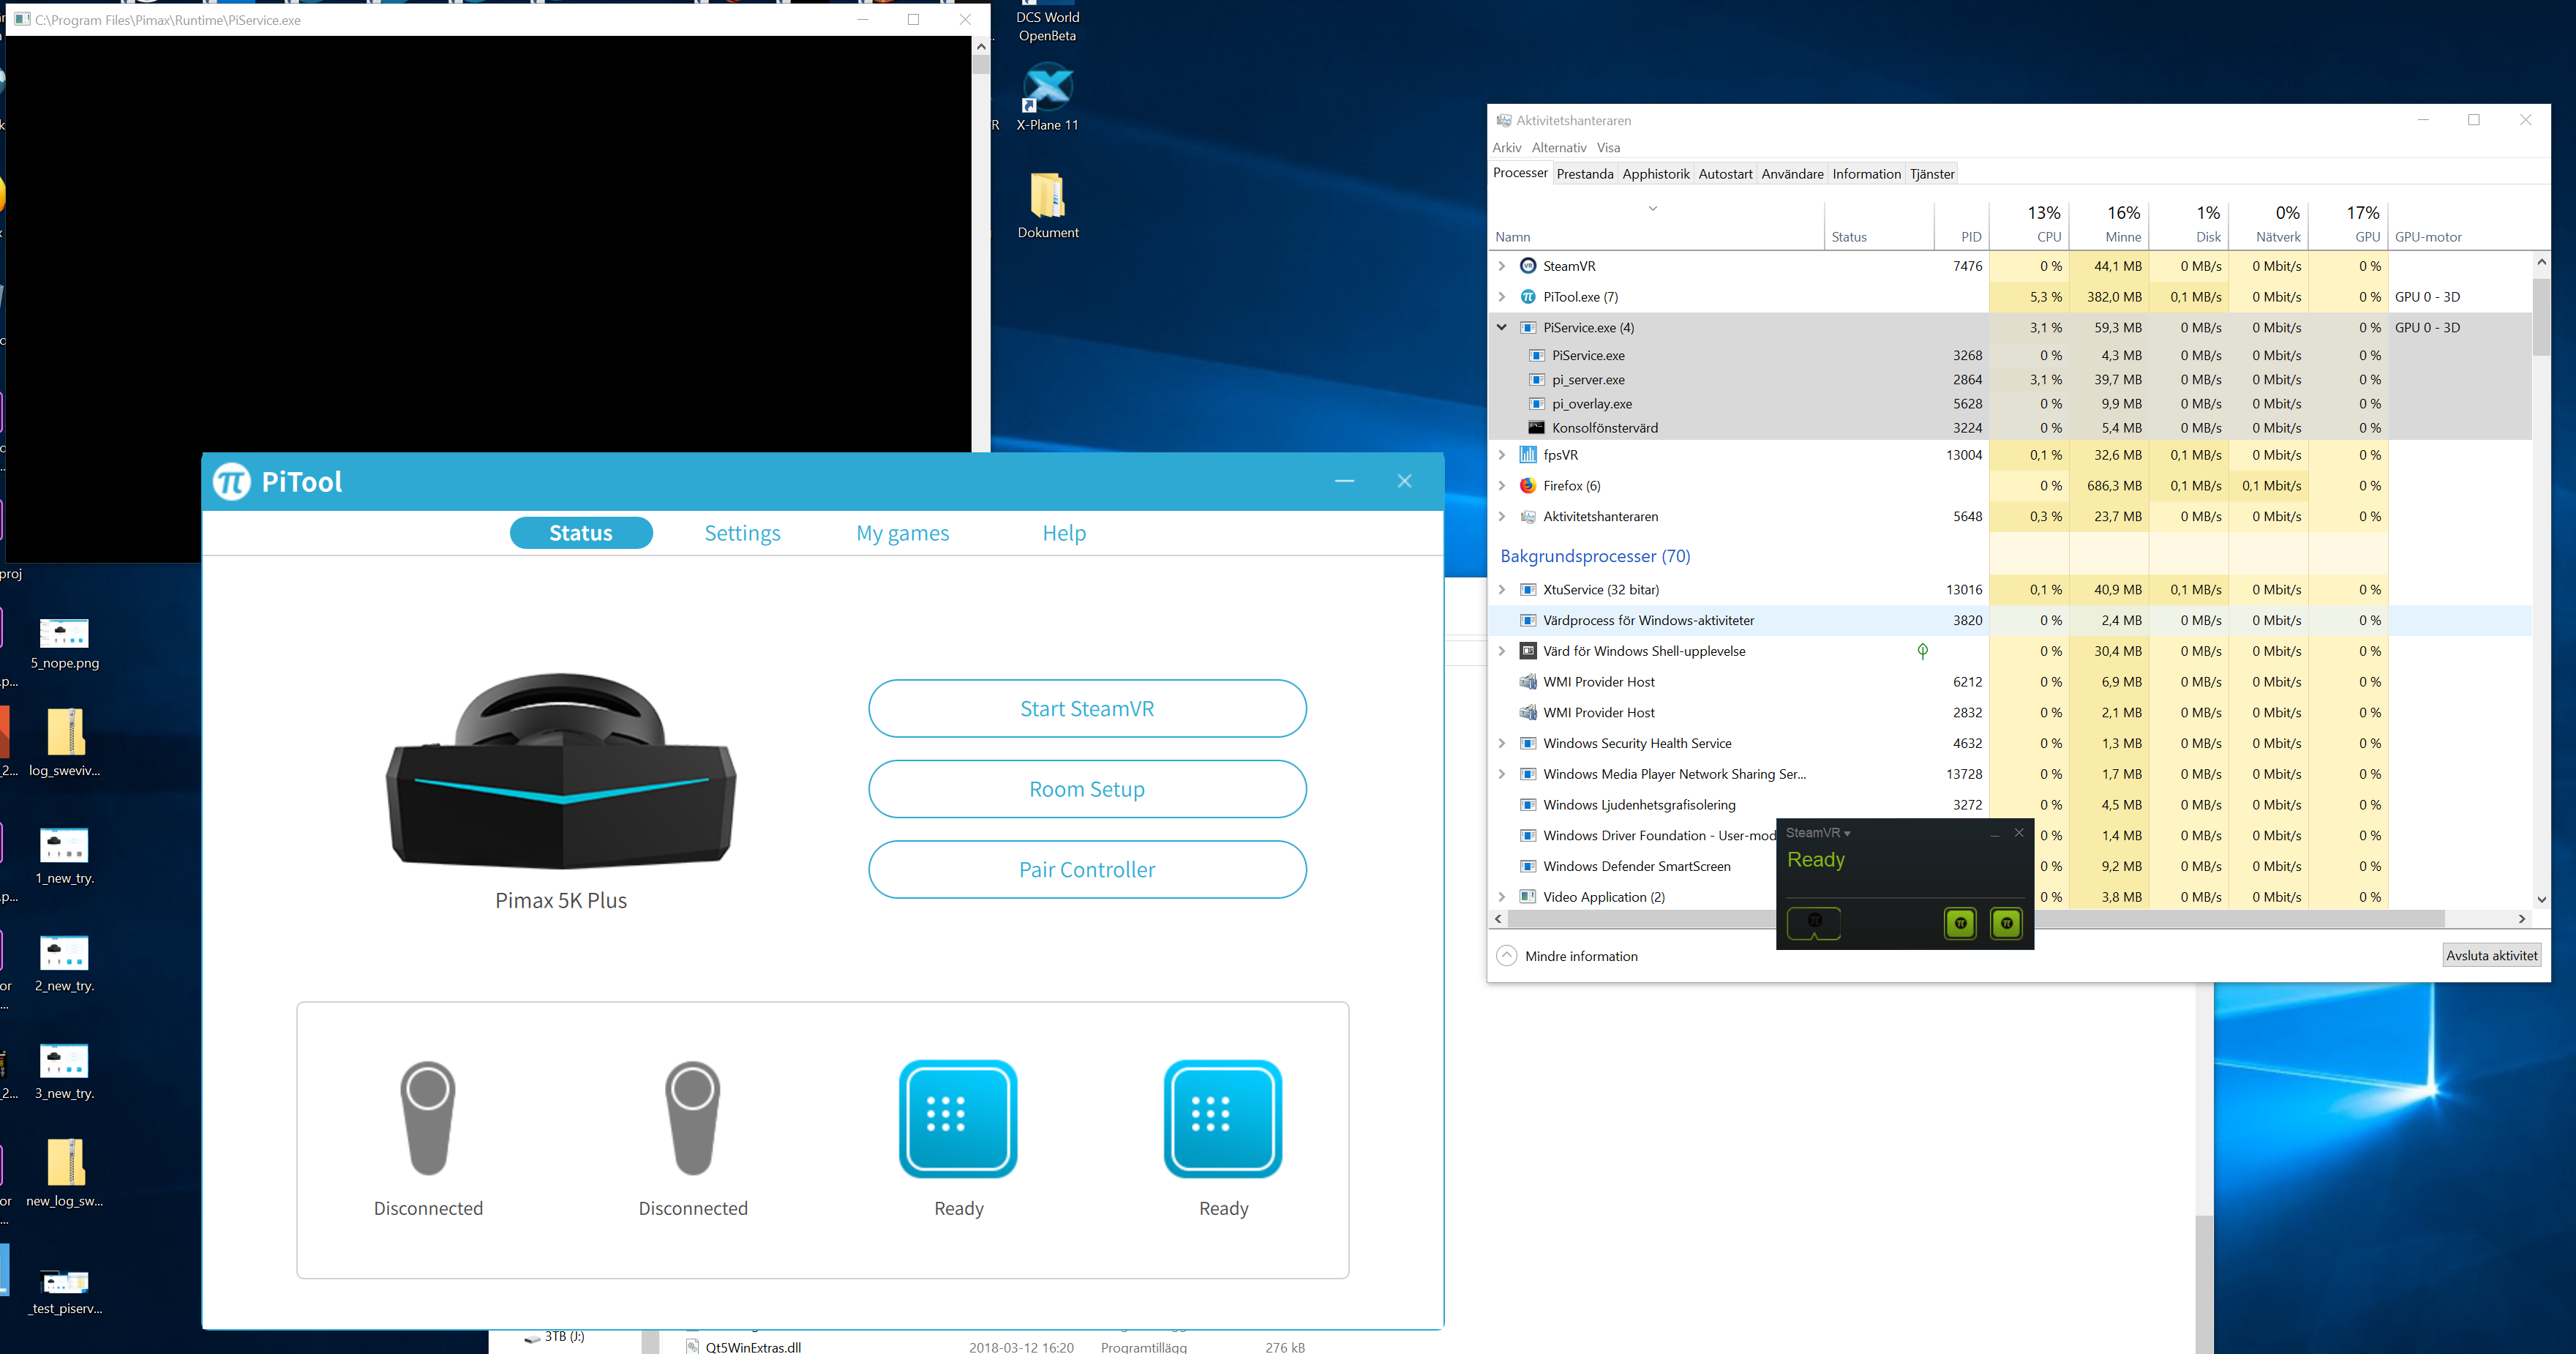This screenshot has height=1354, width=2576.
Task: Expand the SteamVR process row
Action: 1501,266
